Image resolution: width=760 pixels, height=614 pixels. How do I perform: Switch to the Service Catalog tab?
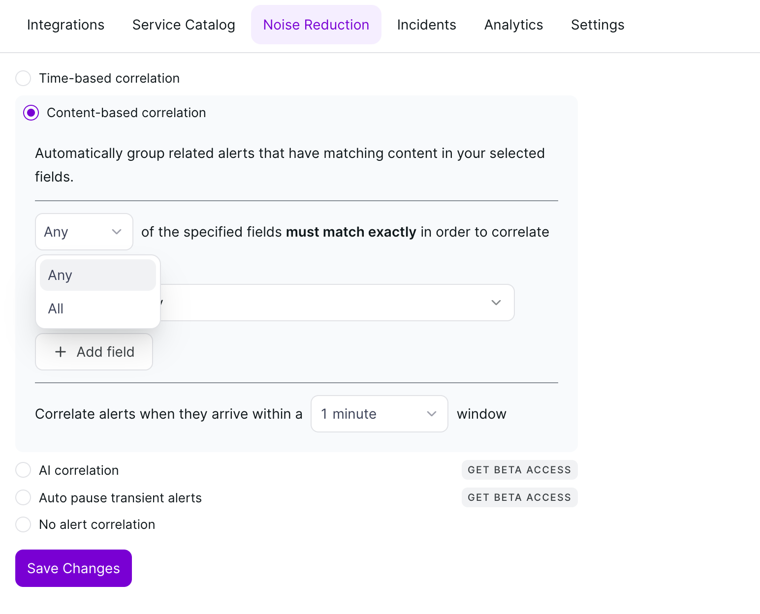184,25
